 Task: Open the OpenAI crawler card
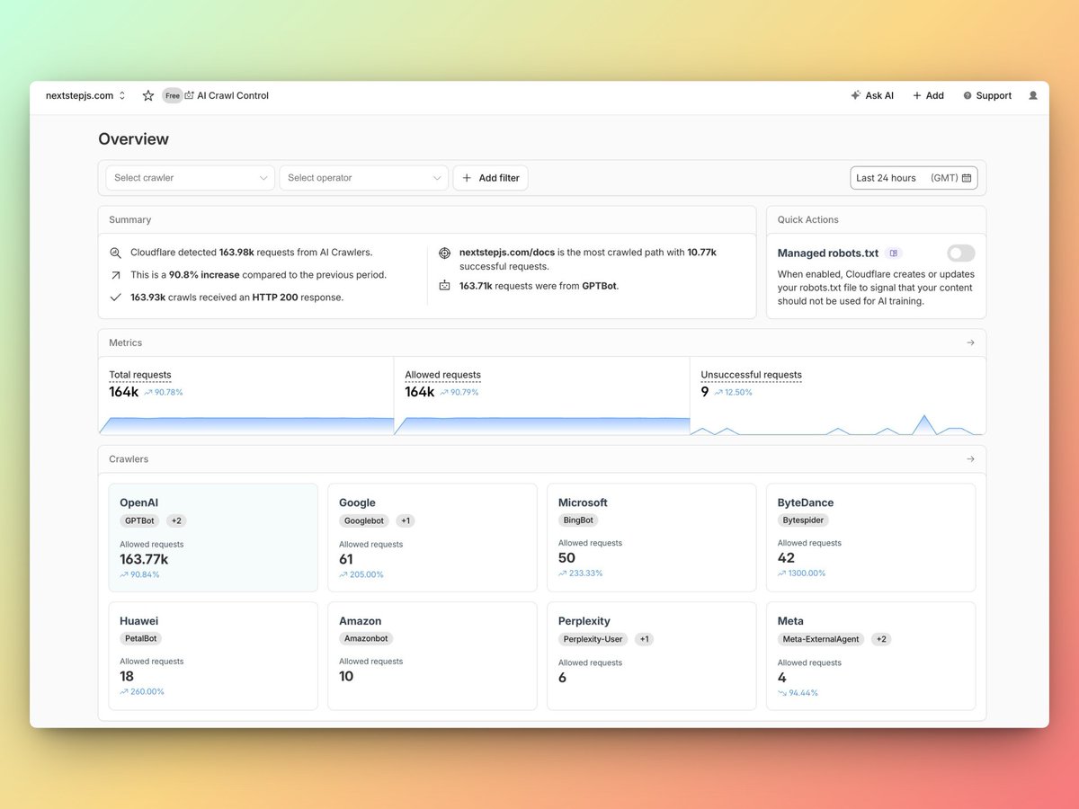213,538
